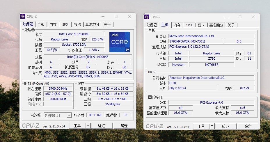This screenshot has width=270, height=142.
Task: Click the x16 max supported link width value
Action: pyautogui.click(x=242, y=108)
